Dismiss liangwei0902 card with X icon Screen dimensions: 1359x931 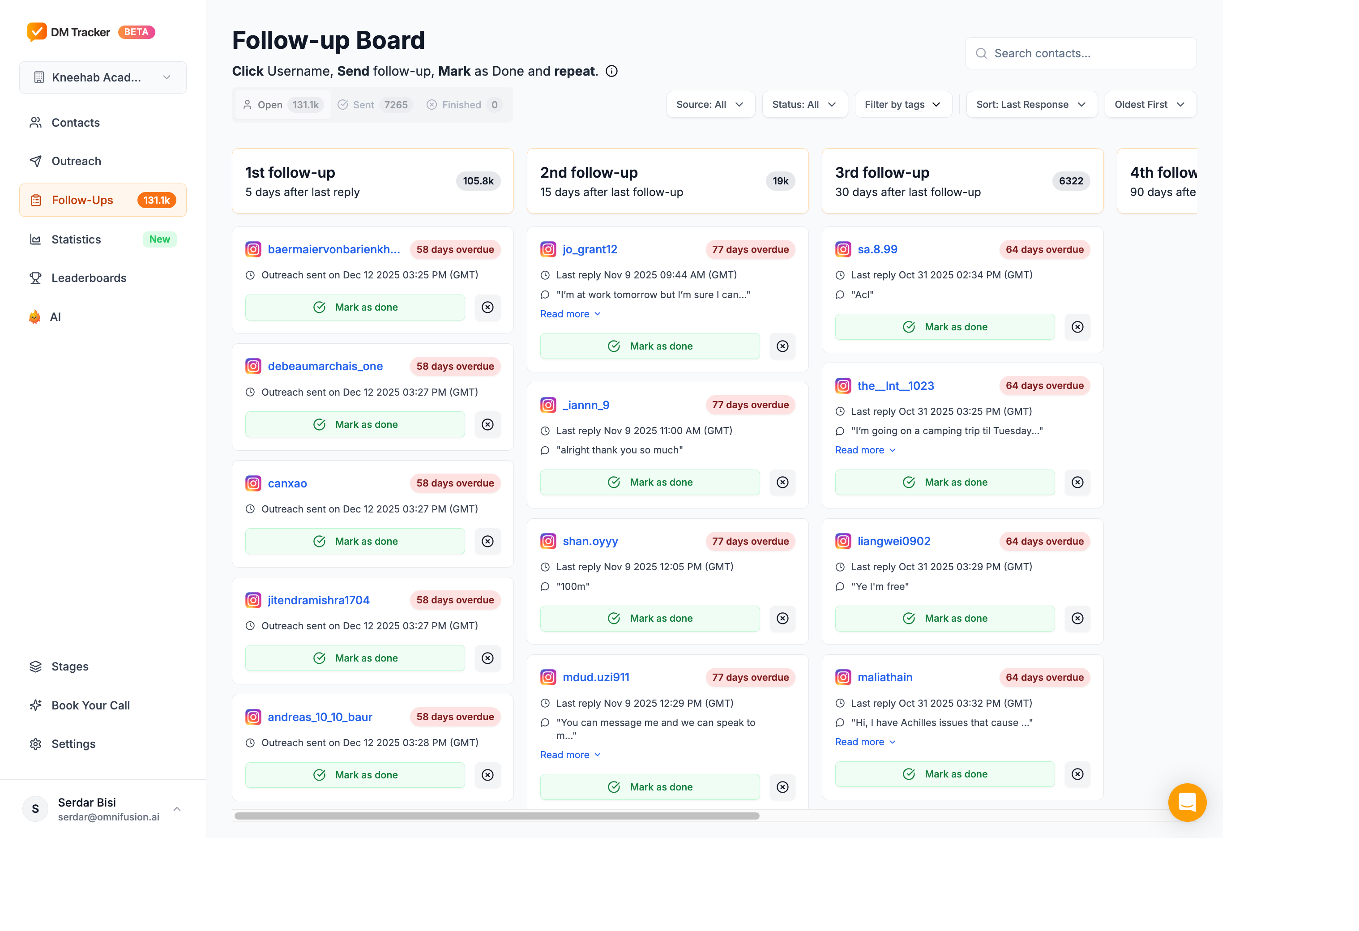(x=1077, y=619)
